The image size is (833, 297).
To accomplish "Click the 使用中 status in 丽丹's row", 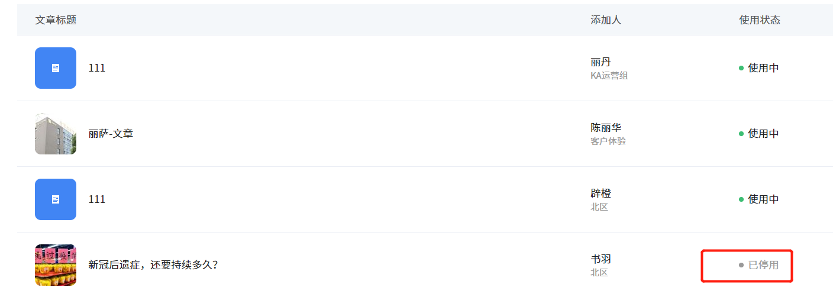I will point(758,68).
